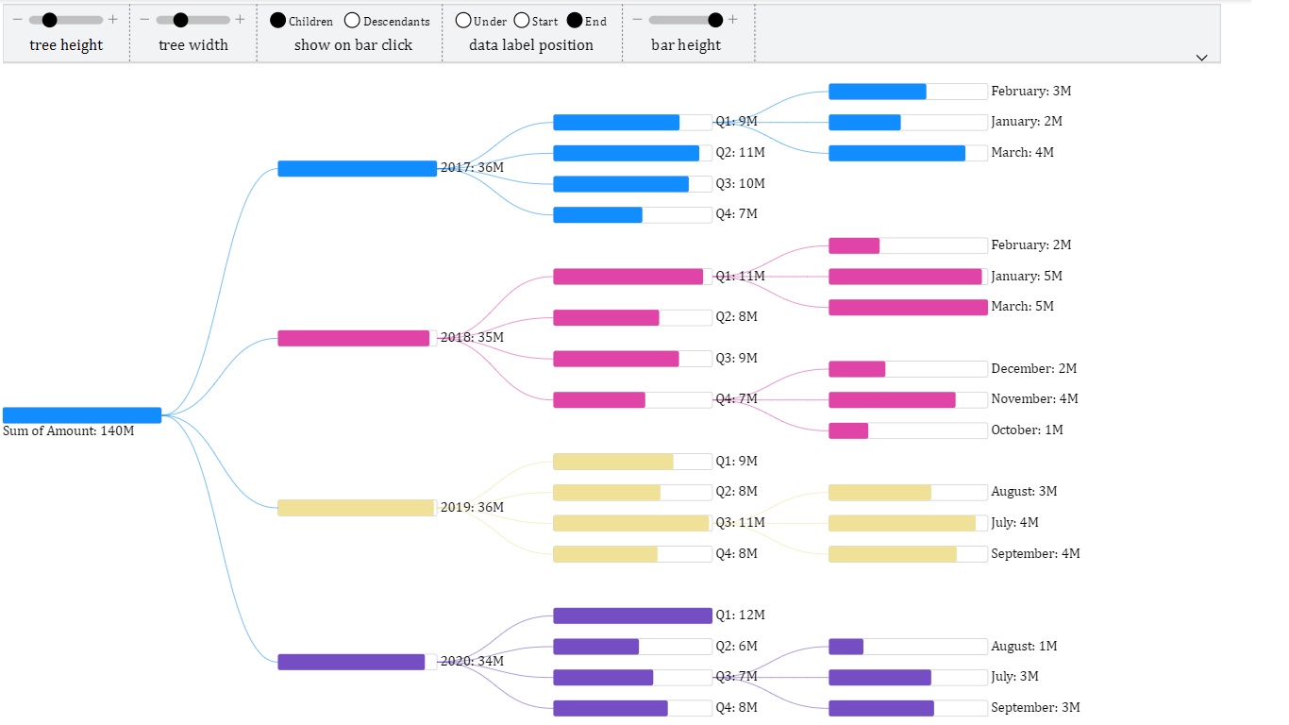
Task: Adjust the tree width slider track
Action: click(x=193, y=20)
